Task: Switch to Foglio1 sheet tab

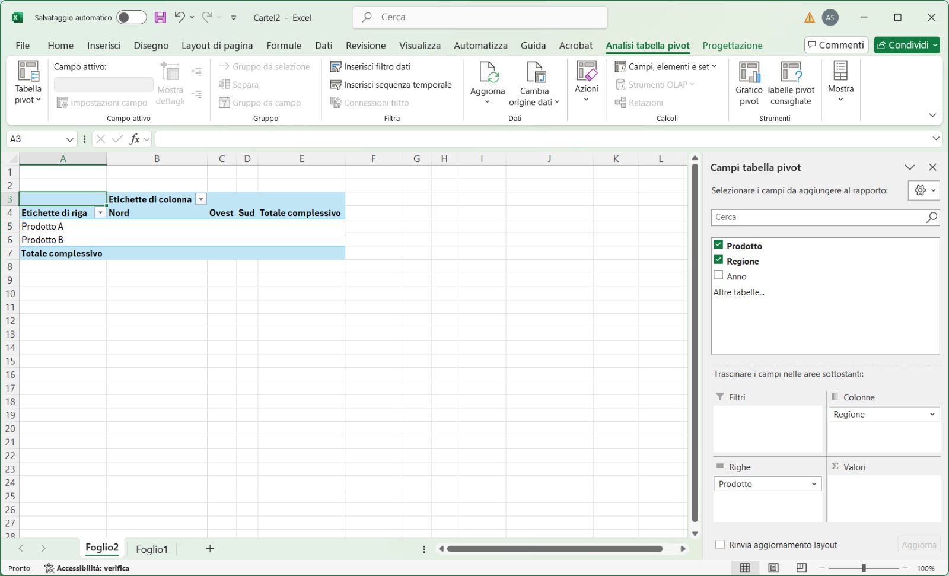Action: coord(152,549)
